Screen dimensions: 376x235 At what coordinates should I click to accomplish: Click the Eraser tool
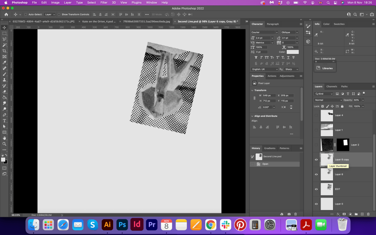pyautogui.click(x=4, y=91)
